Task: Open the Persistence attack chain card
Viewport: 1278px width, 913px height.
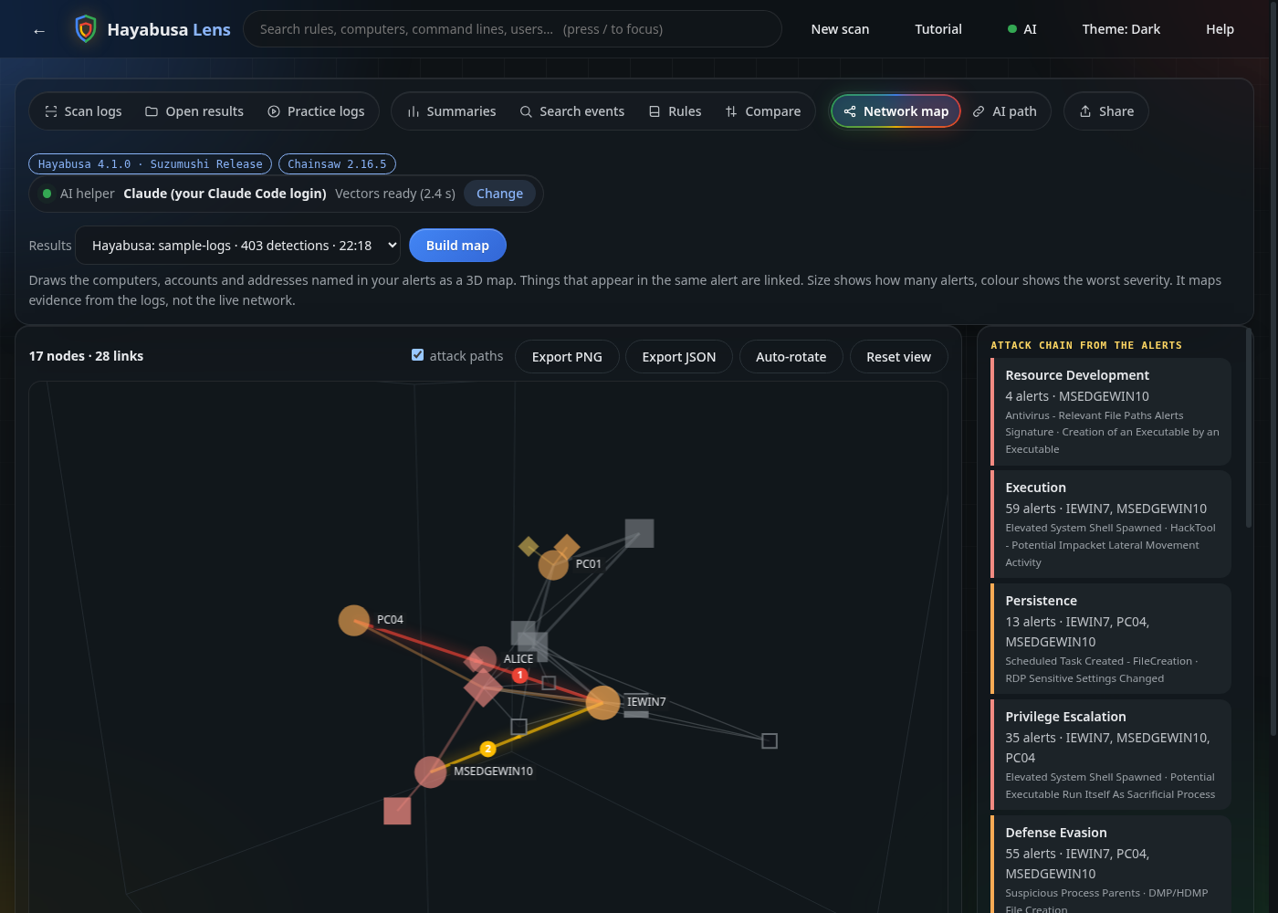Action: [1111, 638]
